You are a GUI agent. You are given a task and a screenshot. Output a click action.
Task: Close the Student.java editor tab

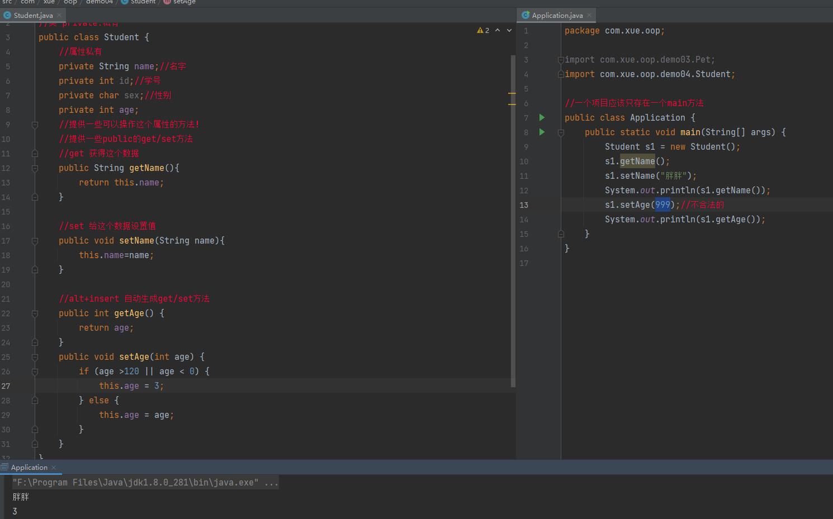pyautogui.click(x=59, y=15)
